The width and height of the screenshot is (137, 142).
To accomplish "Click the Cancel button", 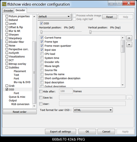I will (x=106, y=131).
